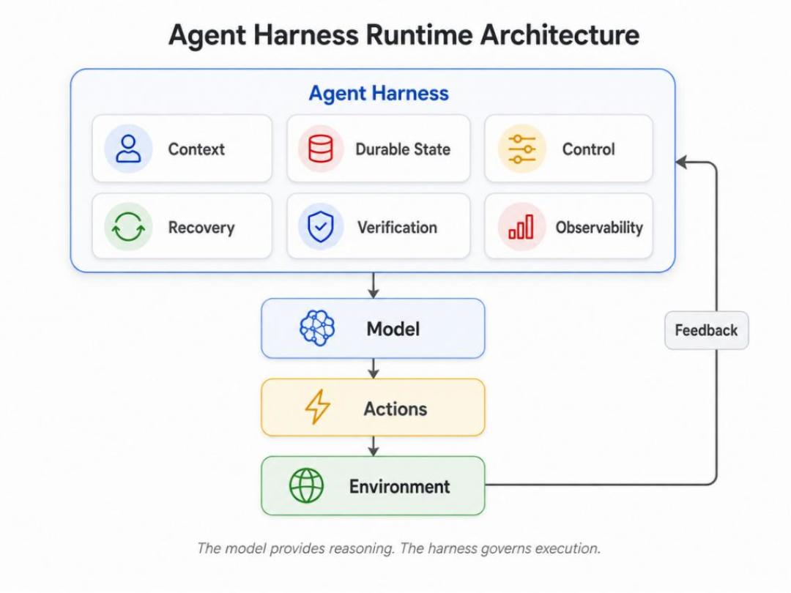Image resolution: width=791 pixels, height=593 pixels.
Task: Click the Context person icon
Action: point(128,149)
